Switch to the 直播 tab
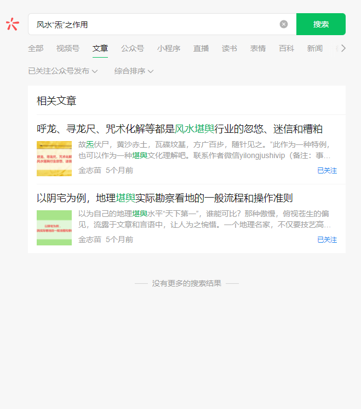The width and height of the screenshot is (361, 409). coord(201,48)
